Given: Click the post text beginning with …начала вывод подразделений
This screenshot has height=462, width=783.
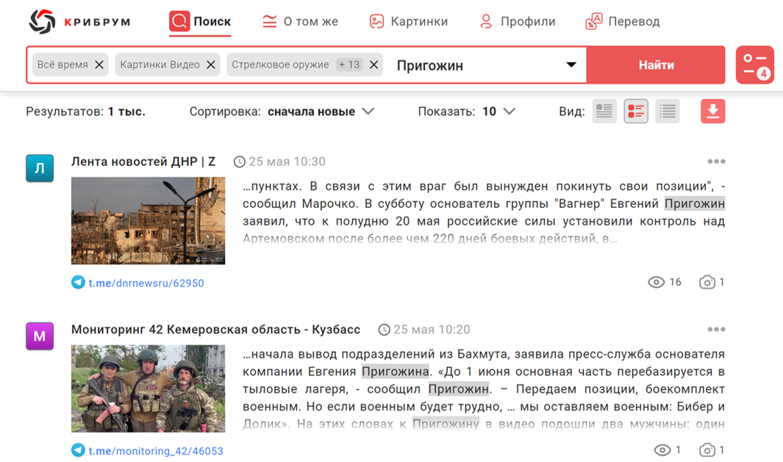Looking at the screenshot, I should 483,389.
